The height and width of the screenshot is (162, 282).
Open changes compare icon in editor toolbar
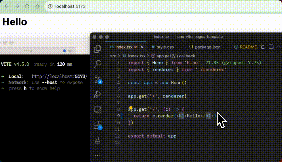pyautogui.click(x=263, y=47)
